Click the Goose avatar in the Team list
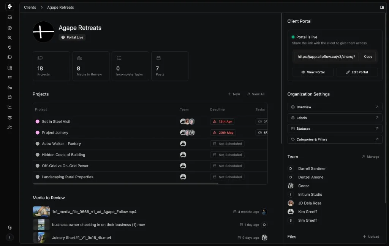The height and width of the screenshot is (246, 389). pyautogui.click(x=291, y=186)
